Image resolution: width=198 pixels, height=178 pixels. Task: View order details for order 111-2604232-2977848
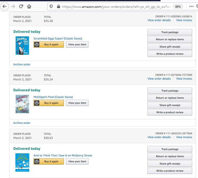click(159, 137)
